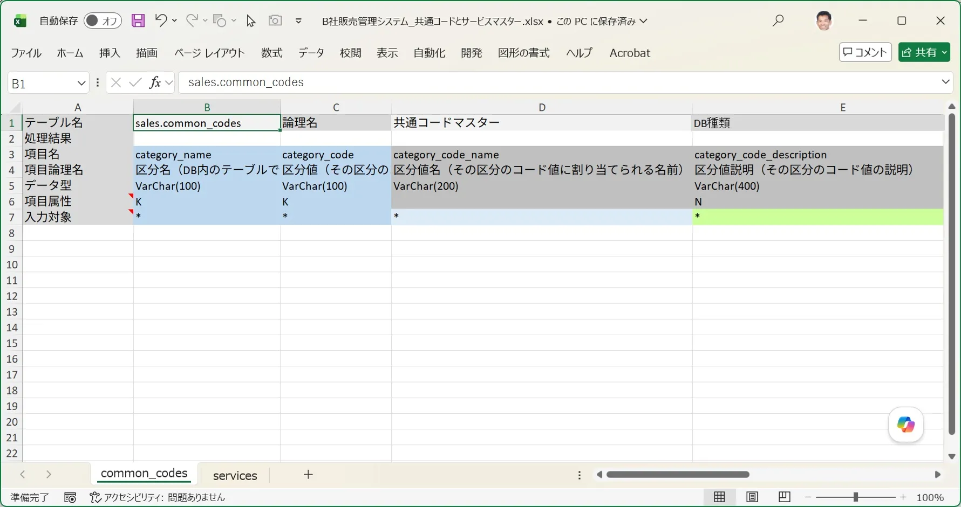
Task: Click the Save icon in title bar
Action: 138,21
